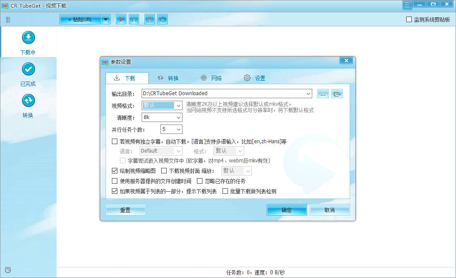
Task: Click the 重置 reset button
Action: [125, 210]
